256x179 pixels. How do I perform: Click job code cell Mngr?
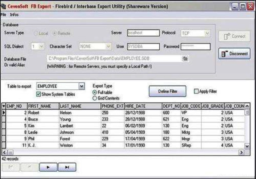click(191, 139)
